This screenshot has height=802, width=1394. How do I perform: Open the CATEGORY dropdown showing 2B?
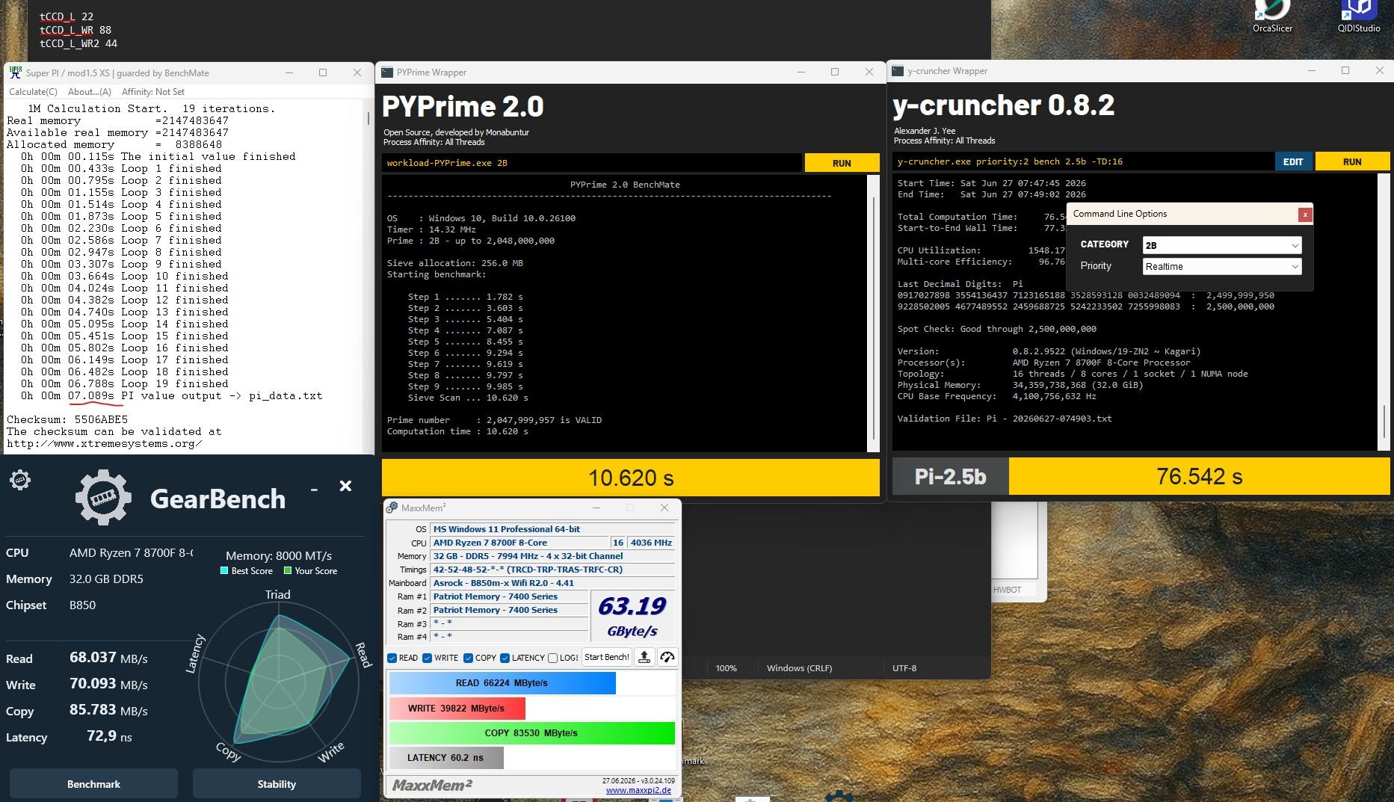click(x=1222, y=245)
